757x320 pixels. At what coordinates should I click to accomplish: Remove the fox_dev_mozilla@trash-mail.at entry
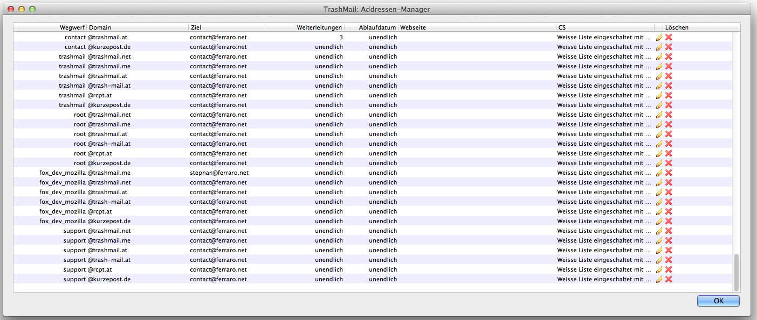669,202
